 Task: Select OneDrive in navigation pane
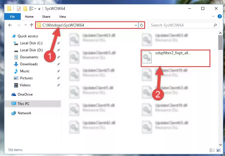pyautogui.click(x=25, y=94)
